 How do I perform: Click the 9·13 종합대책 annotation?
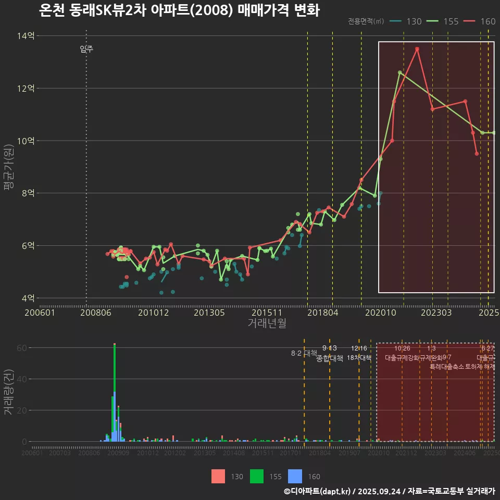(330, 354)
